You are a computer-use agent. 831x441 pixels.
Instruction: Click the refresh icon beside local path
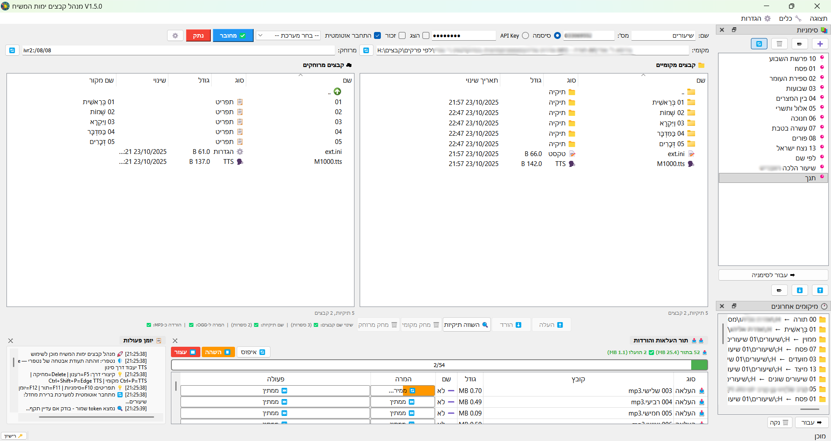click(x=366, y=50)
